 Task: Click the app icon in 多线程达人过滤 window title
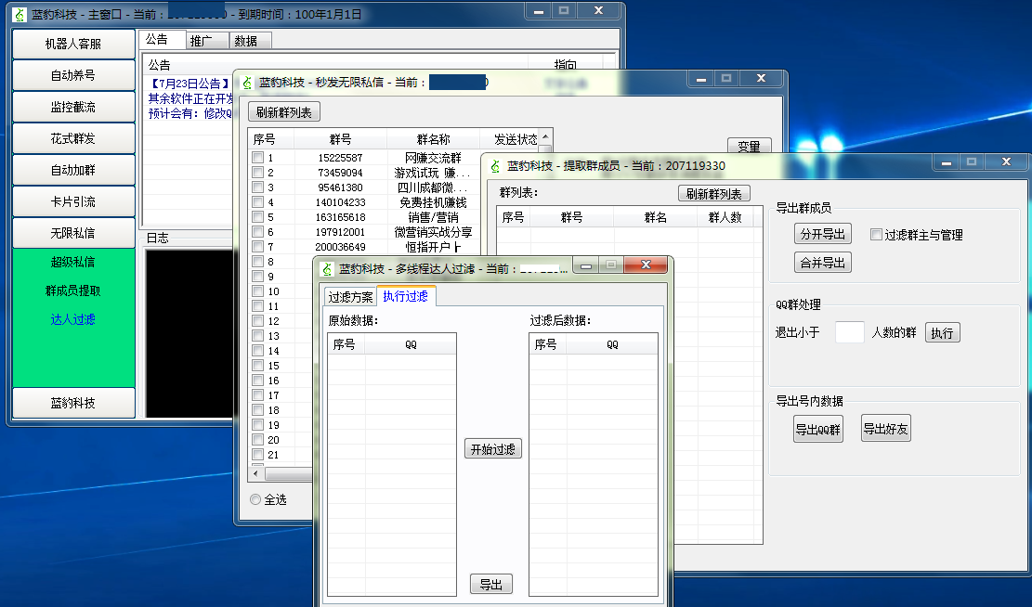(327, 268)
